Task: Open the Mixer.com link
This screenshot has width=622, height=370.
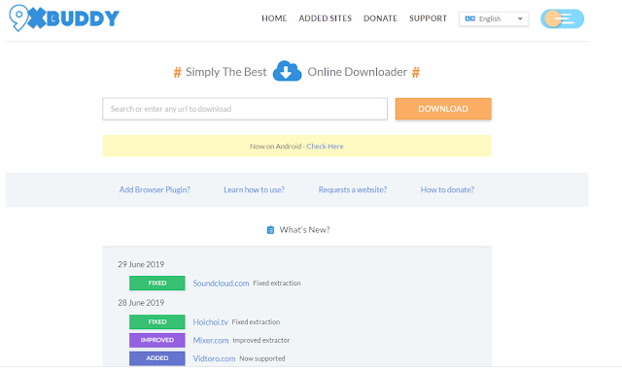Action: point(211,340)
